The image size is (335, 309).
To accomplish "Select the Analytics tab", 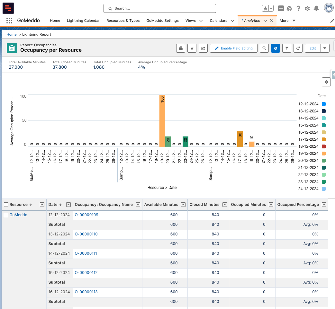I will [252, 21].
